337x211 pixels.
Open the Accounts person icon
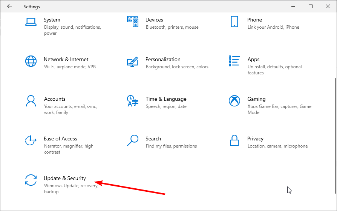click(x=31, y=101)
